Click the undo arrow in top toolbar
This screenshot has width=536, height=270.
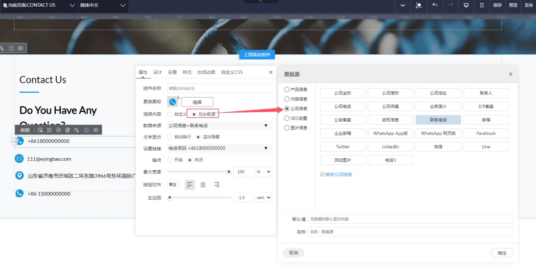[x=435, y=5]
